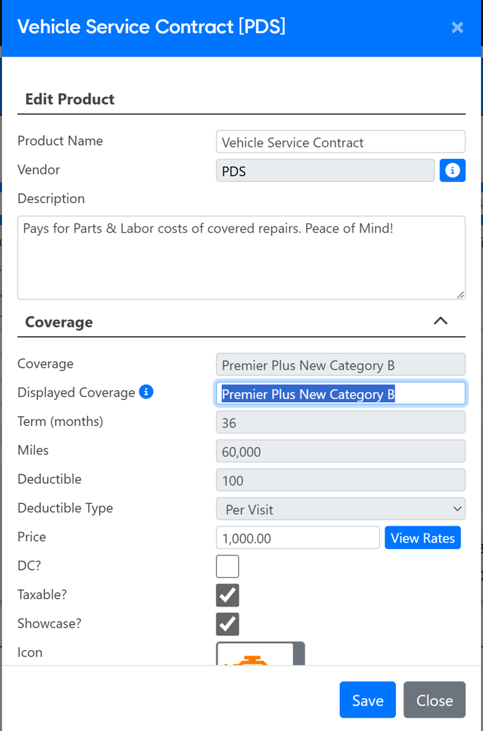This screenshot has width=483, height=731.
Task: Click the Miles field showing 60,000
Action: (x=340, y=451)
